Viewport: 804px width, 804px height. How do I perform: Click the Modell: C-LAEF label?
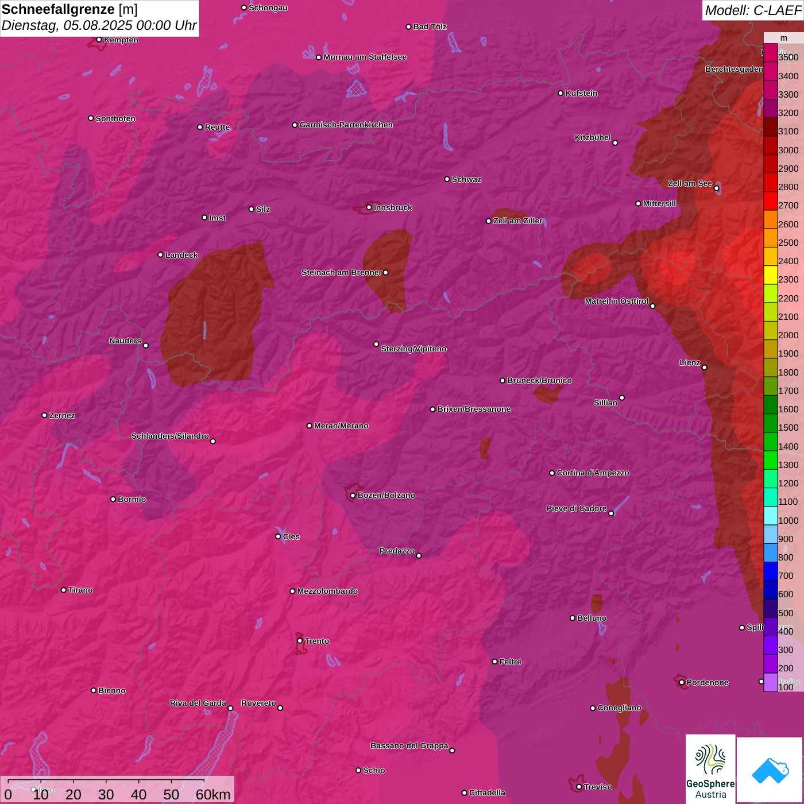coord(753,10)
